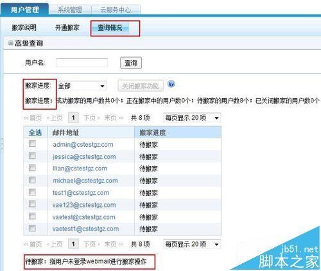
Task: Open the 搬家进度 全部 dropdown
Action: 82,86
